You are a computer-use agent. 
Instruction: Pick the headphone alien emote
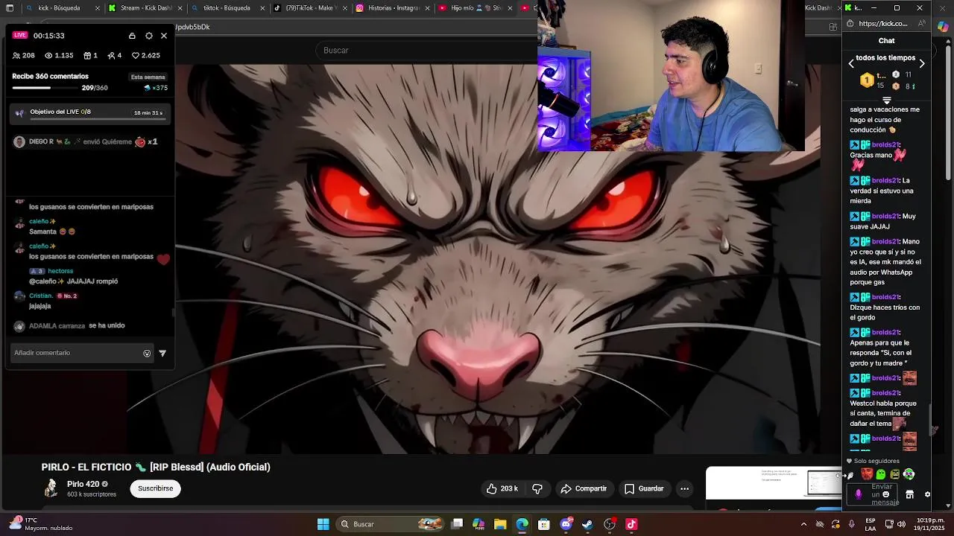coord(909,474)
